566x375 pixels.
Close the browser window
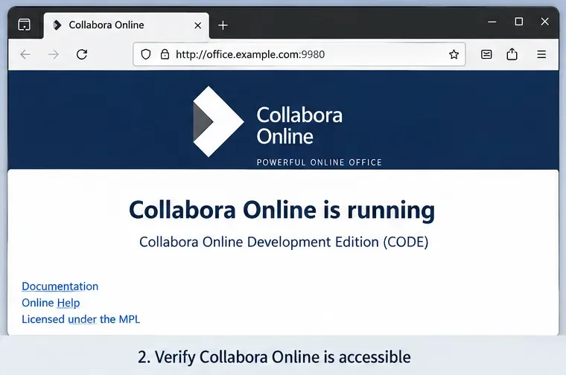pyautogui.click(x=544, y=22)
